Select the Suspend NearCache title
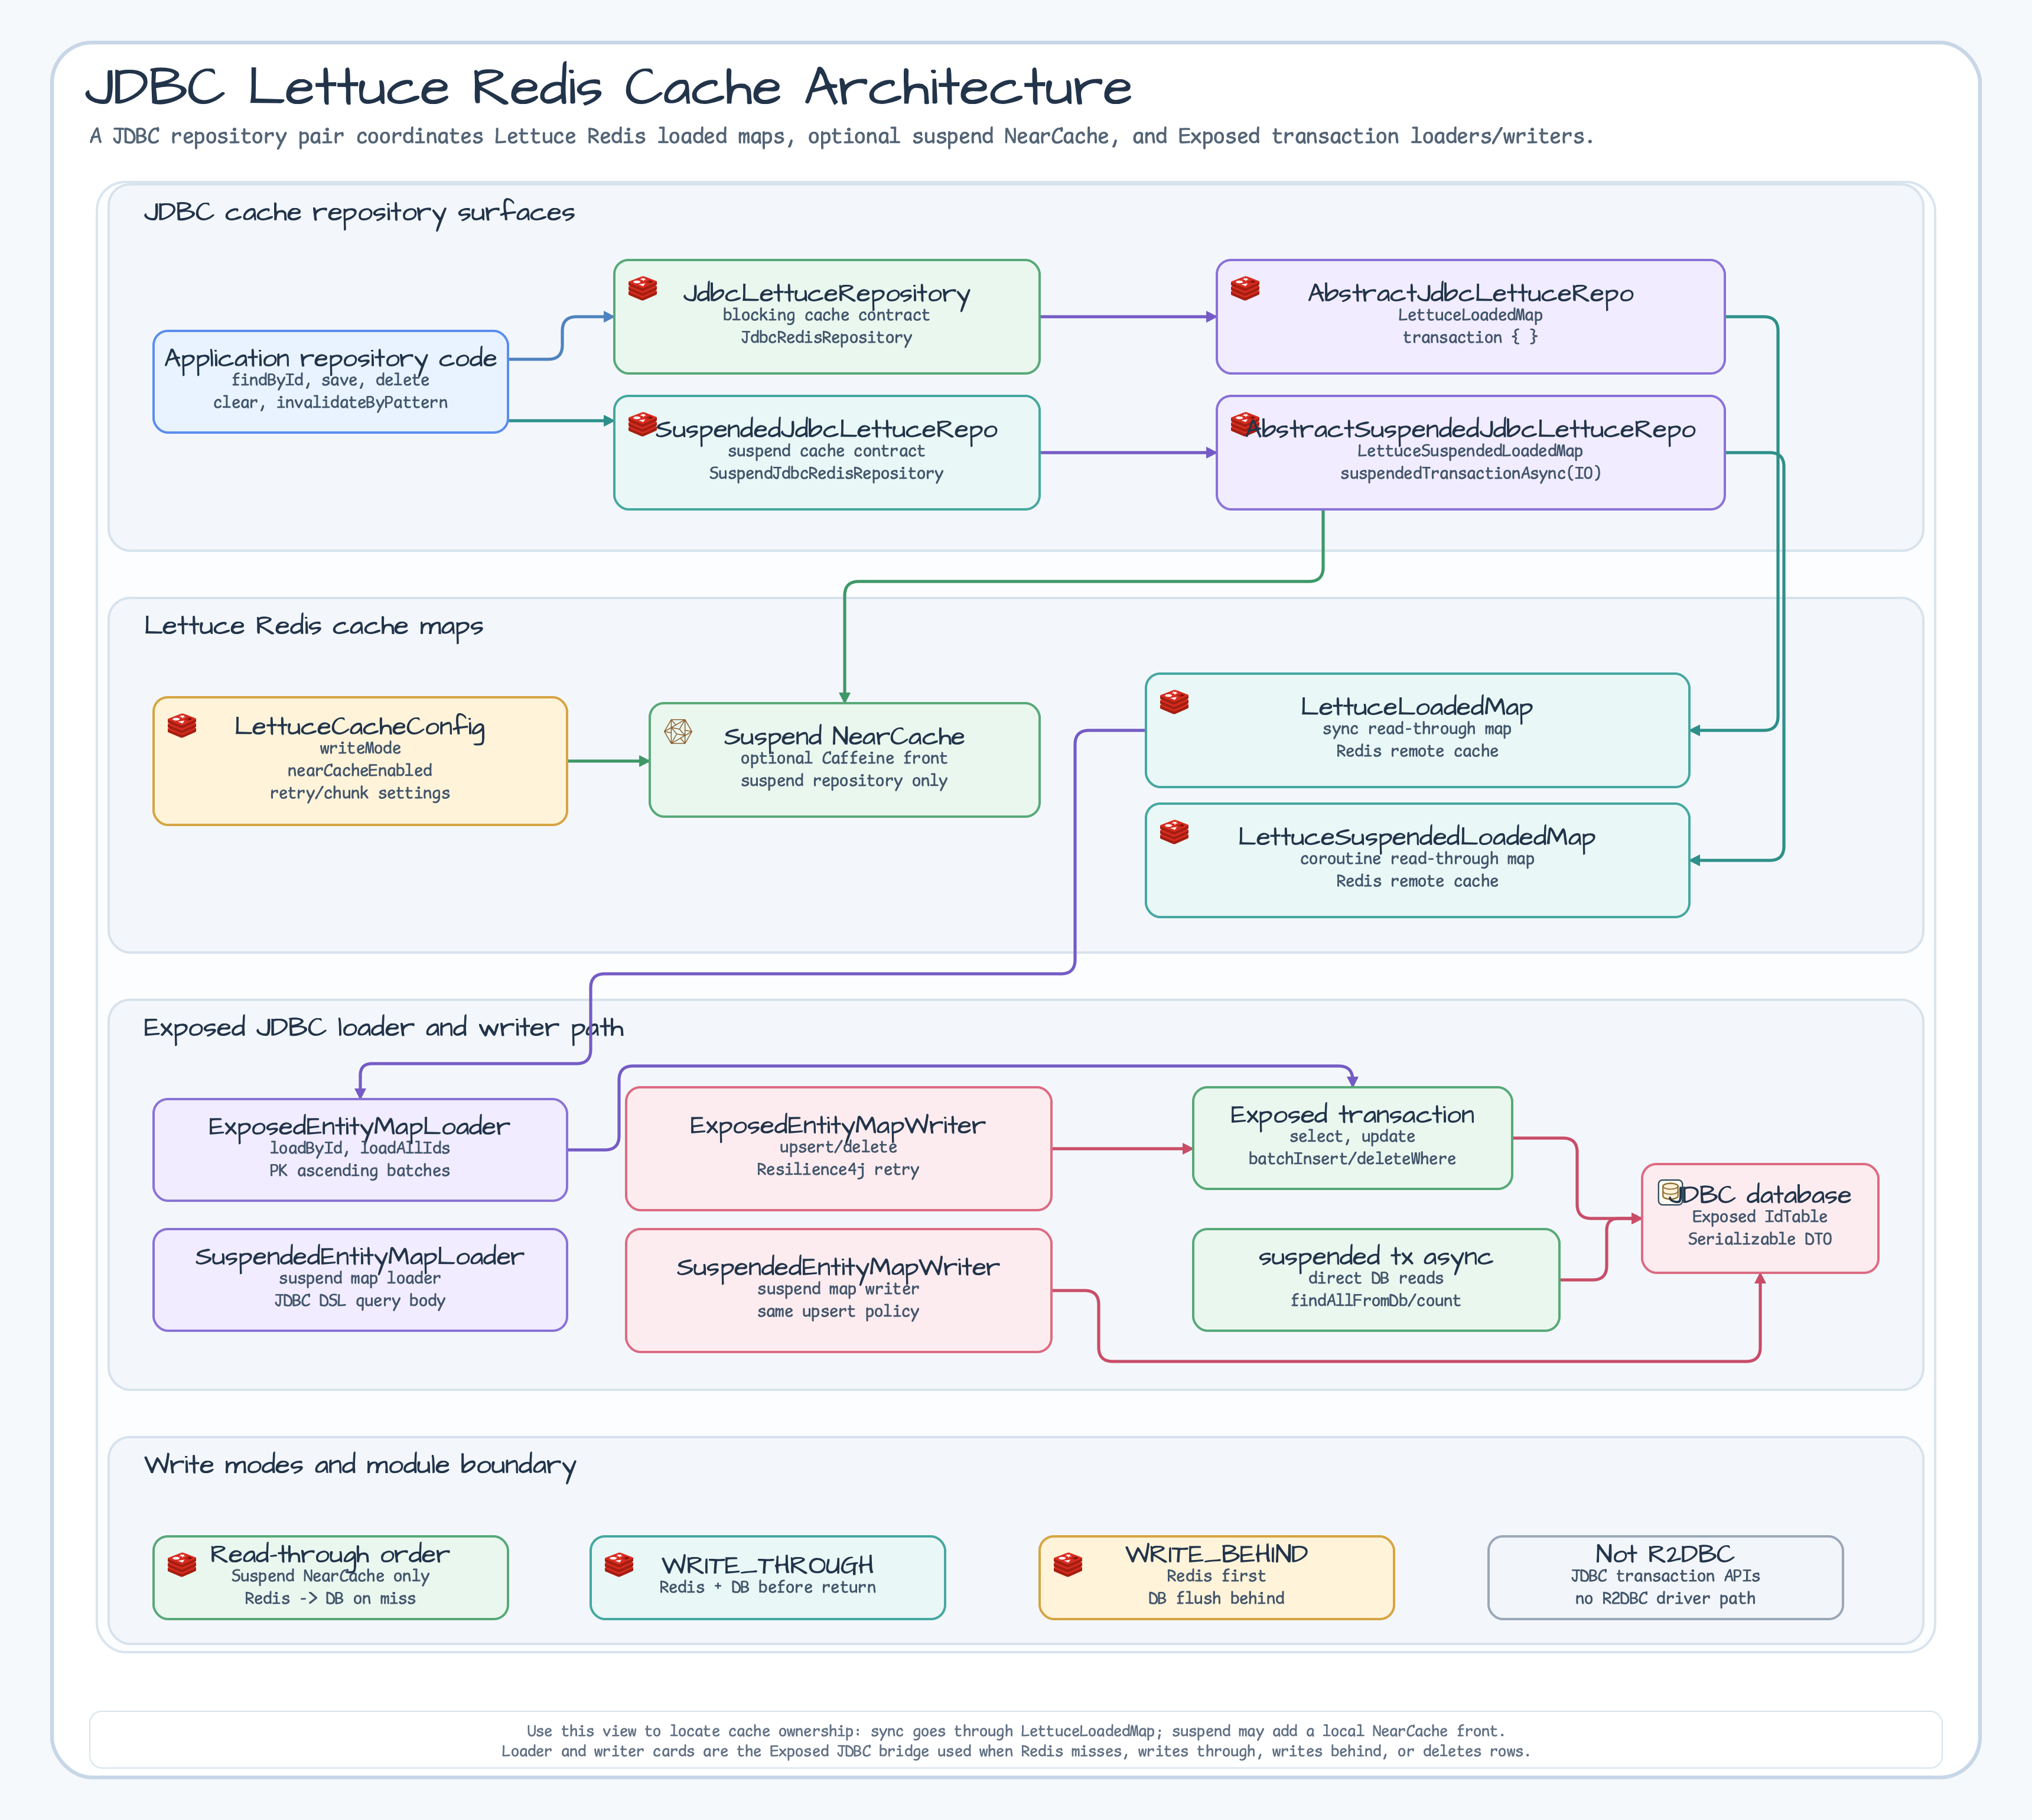The height and width of the screenshot is (1820, 2032). (x=845, y=736)
